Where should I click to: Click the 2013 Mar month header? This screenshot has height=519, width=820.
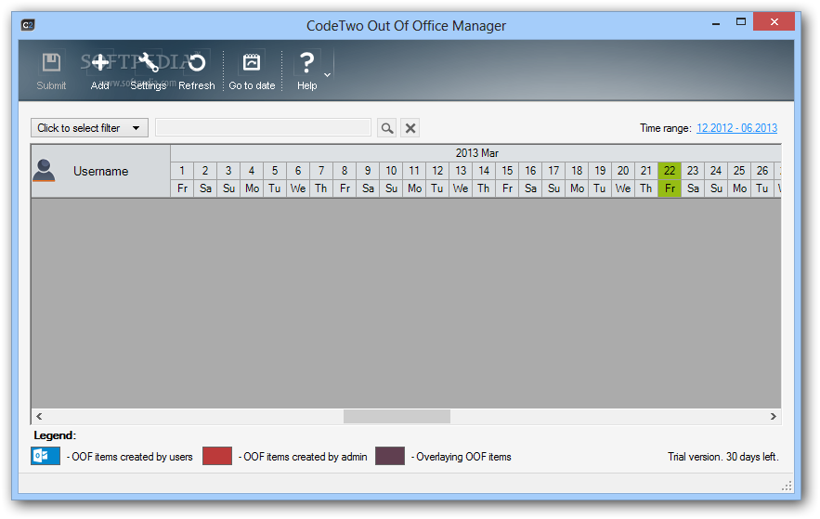(476, 153)
